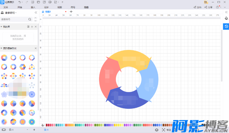Open the fill style paint bucket panel
The image size is (229, 133).
point(226,18)
